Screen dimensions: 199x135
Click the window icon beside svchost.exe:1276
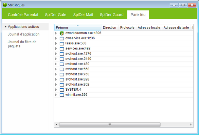coord(62,54)
